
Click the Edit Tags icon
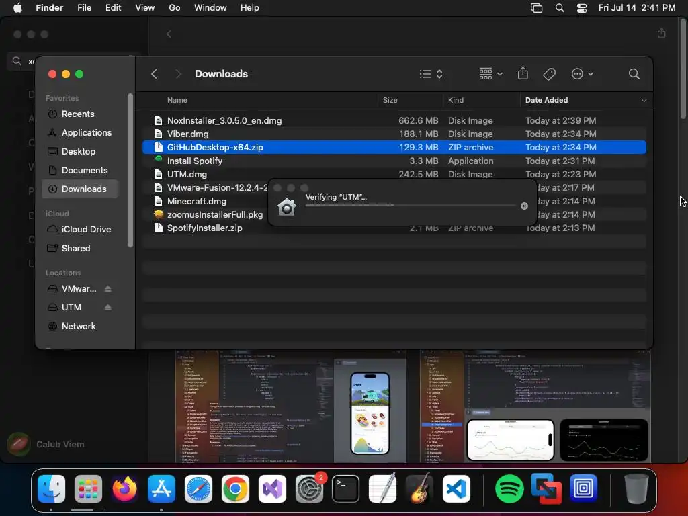pyautogui.click(x=549, y=74)
